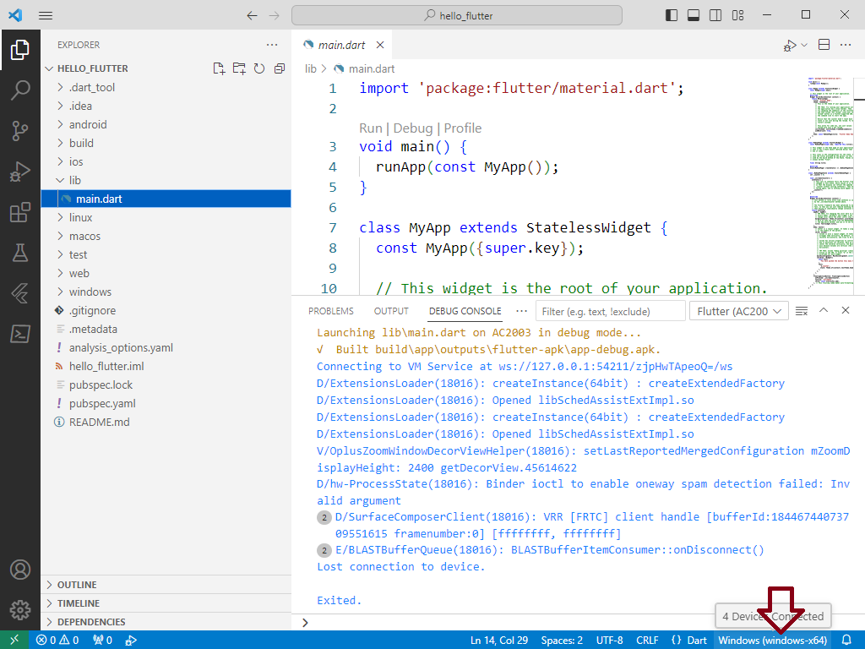
Task: Click the code minimap preview
Action: click(831, 183)
